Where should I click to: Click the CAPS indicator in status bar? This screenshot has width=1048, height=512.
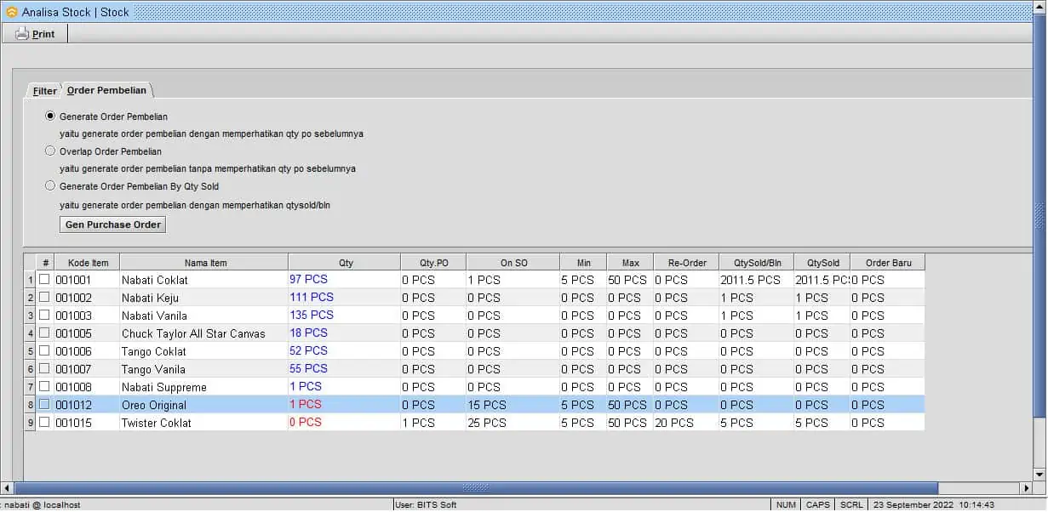[x=818, y=505]
